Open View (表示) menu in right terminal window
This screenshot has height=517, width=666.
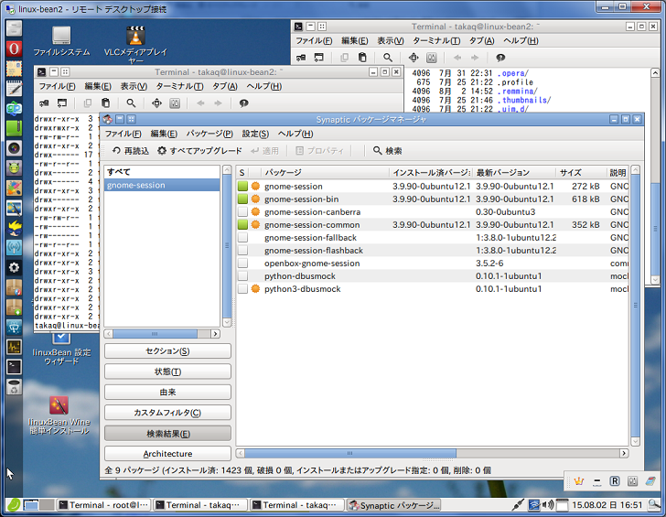391,41
